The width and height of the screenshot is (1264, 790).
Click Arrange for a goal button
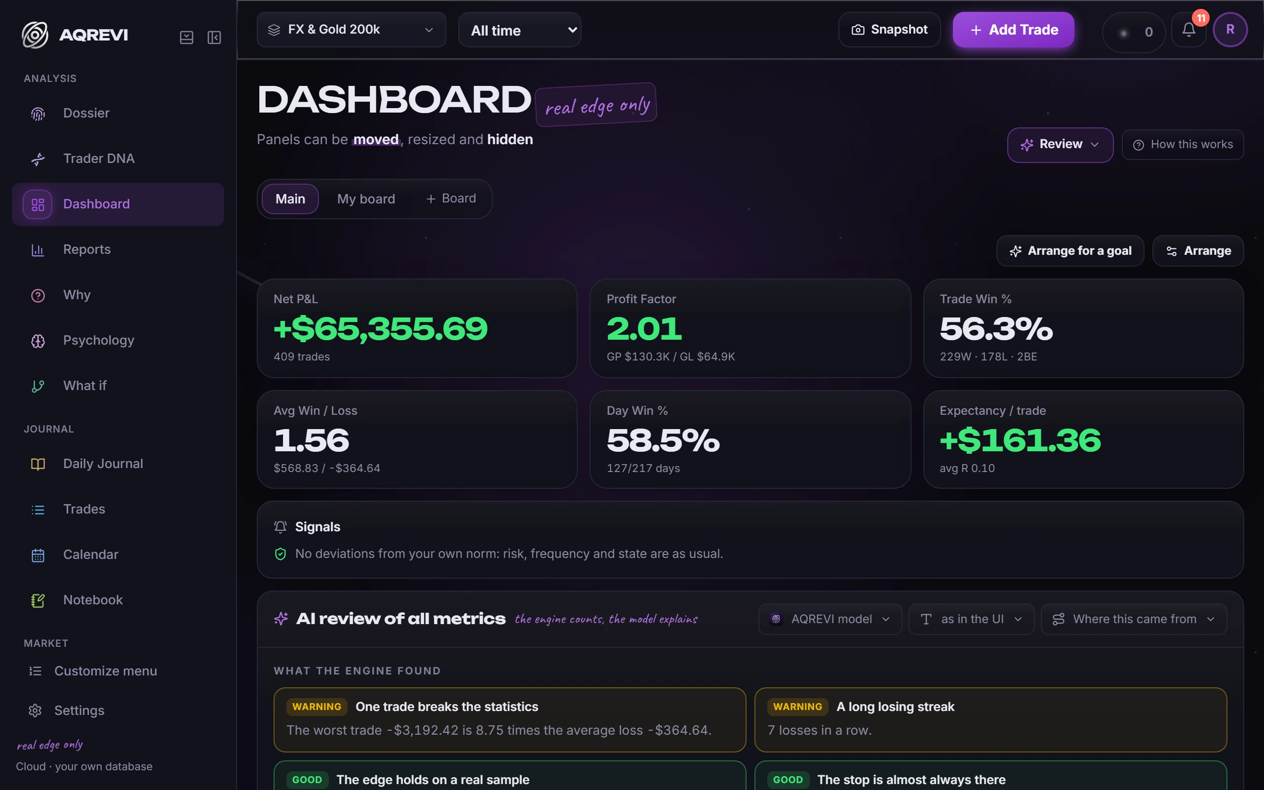(1070, 251)
